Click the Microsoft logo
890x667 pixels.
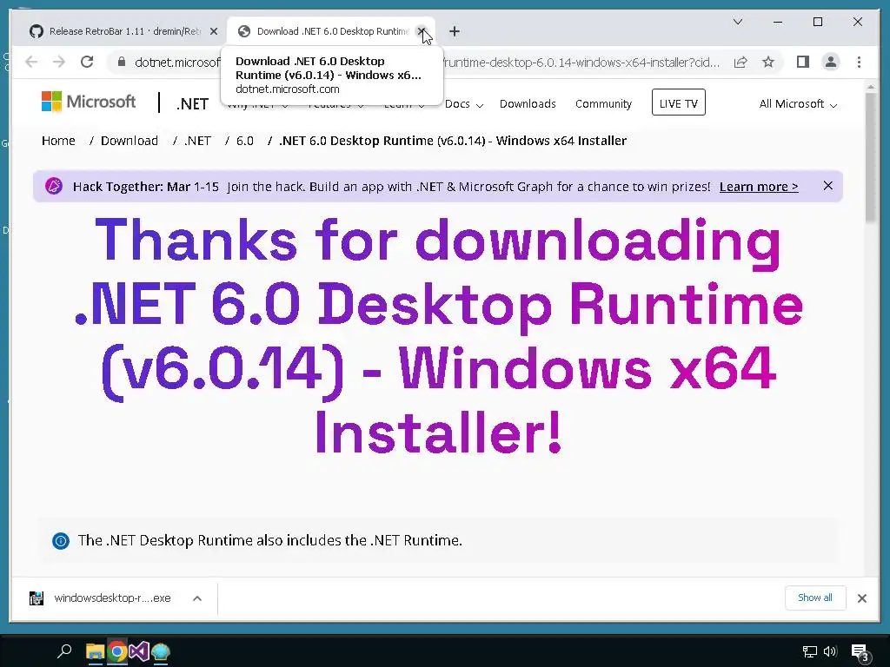click(x=89, y=102)
